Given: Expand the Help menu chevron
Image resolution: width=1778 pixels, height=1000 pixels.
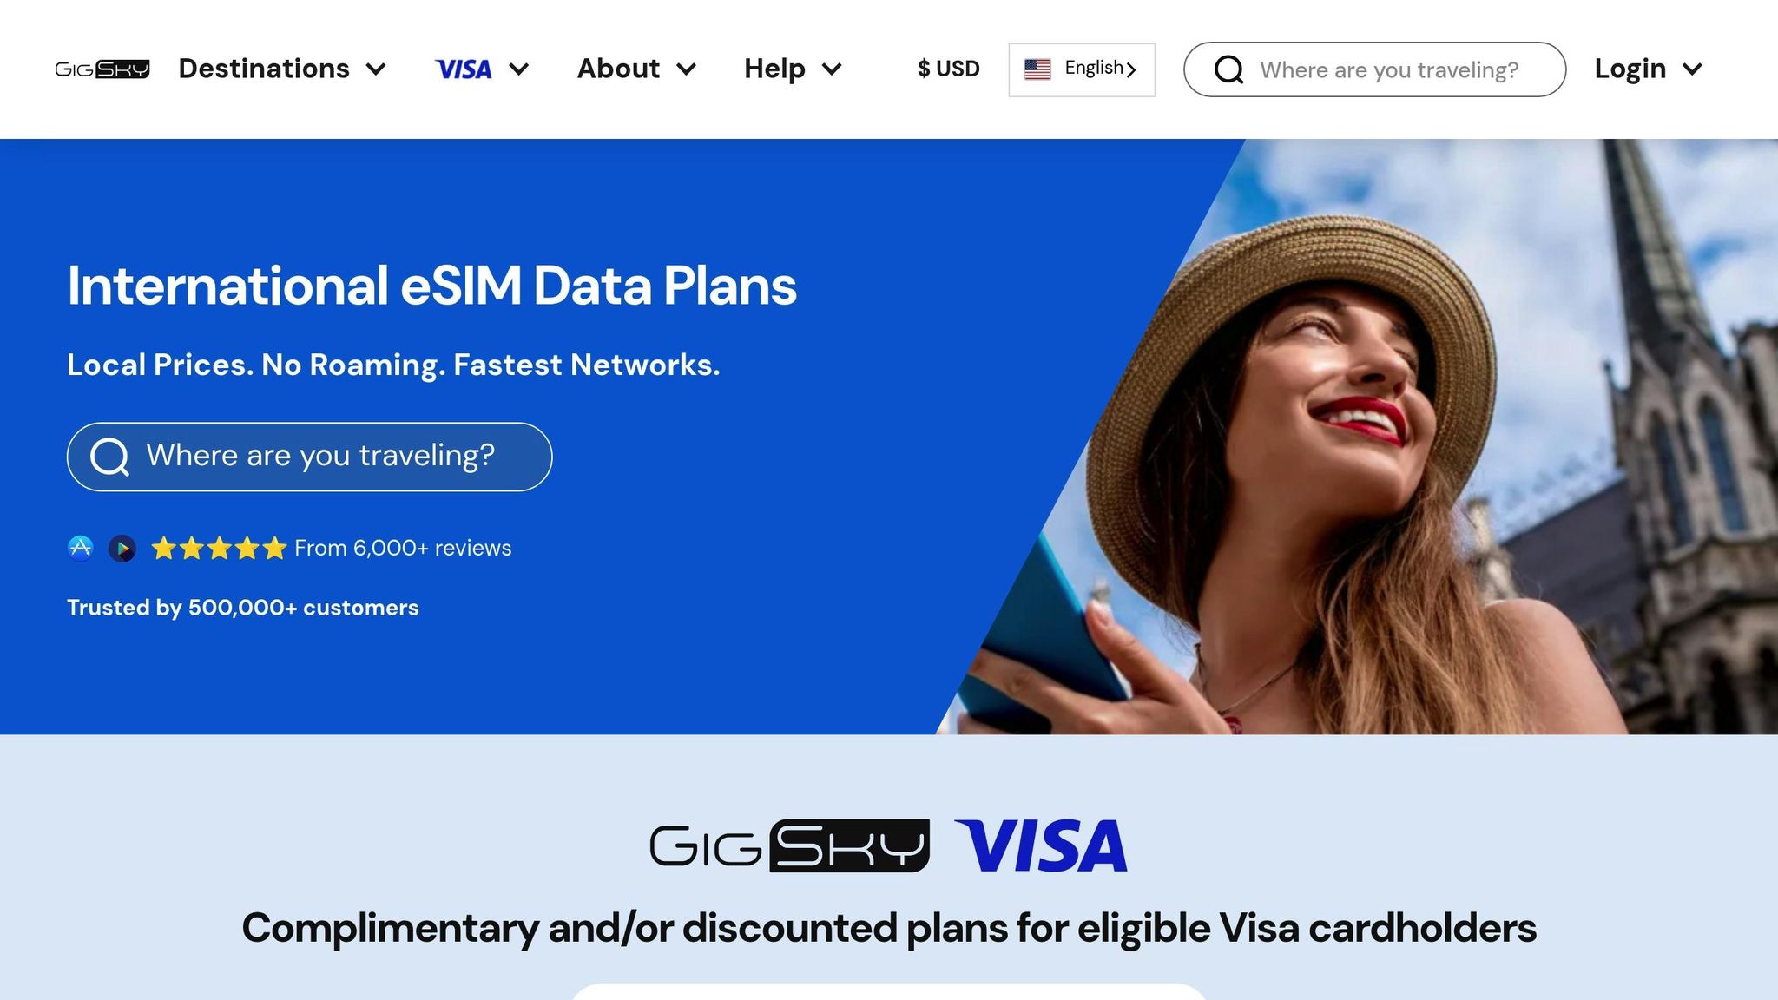Looking at the screenshot, I should (832, 69).
